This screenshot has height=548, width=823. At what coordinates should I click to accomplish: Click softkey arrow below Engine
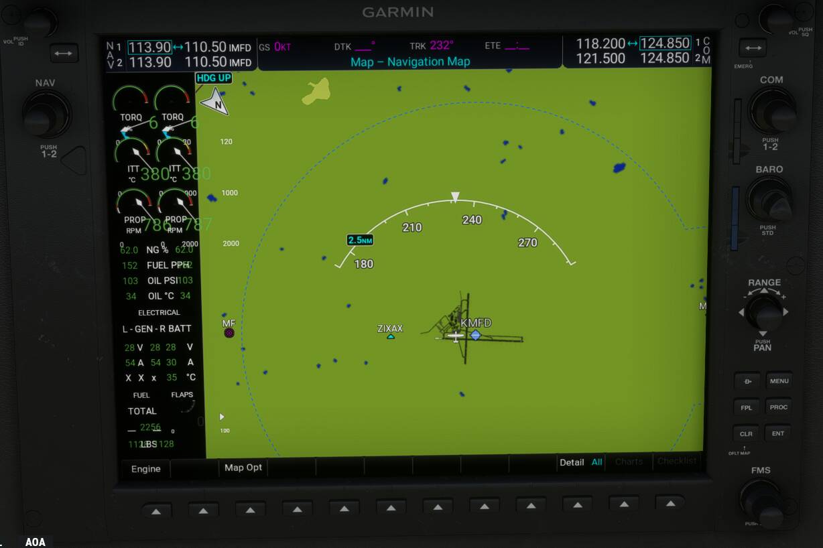pos(156,511)
